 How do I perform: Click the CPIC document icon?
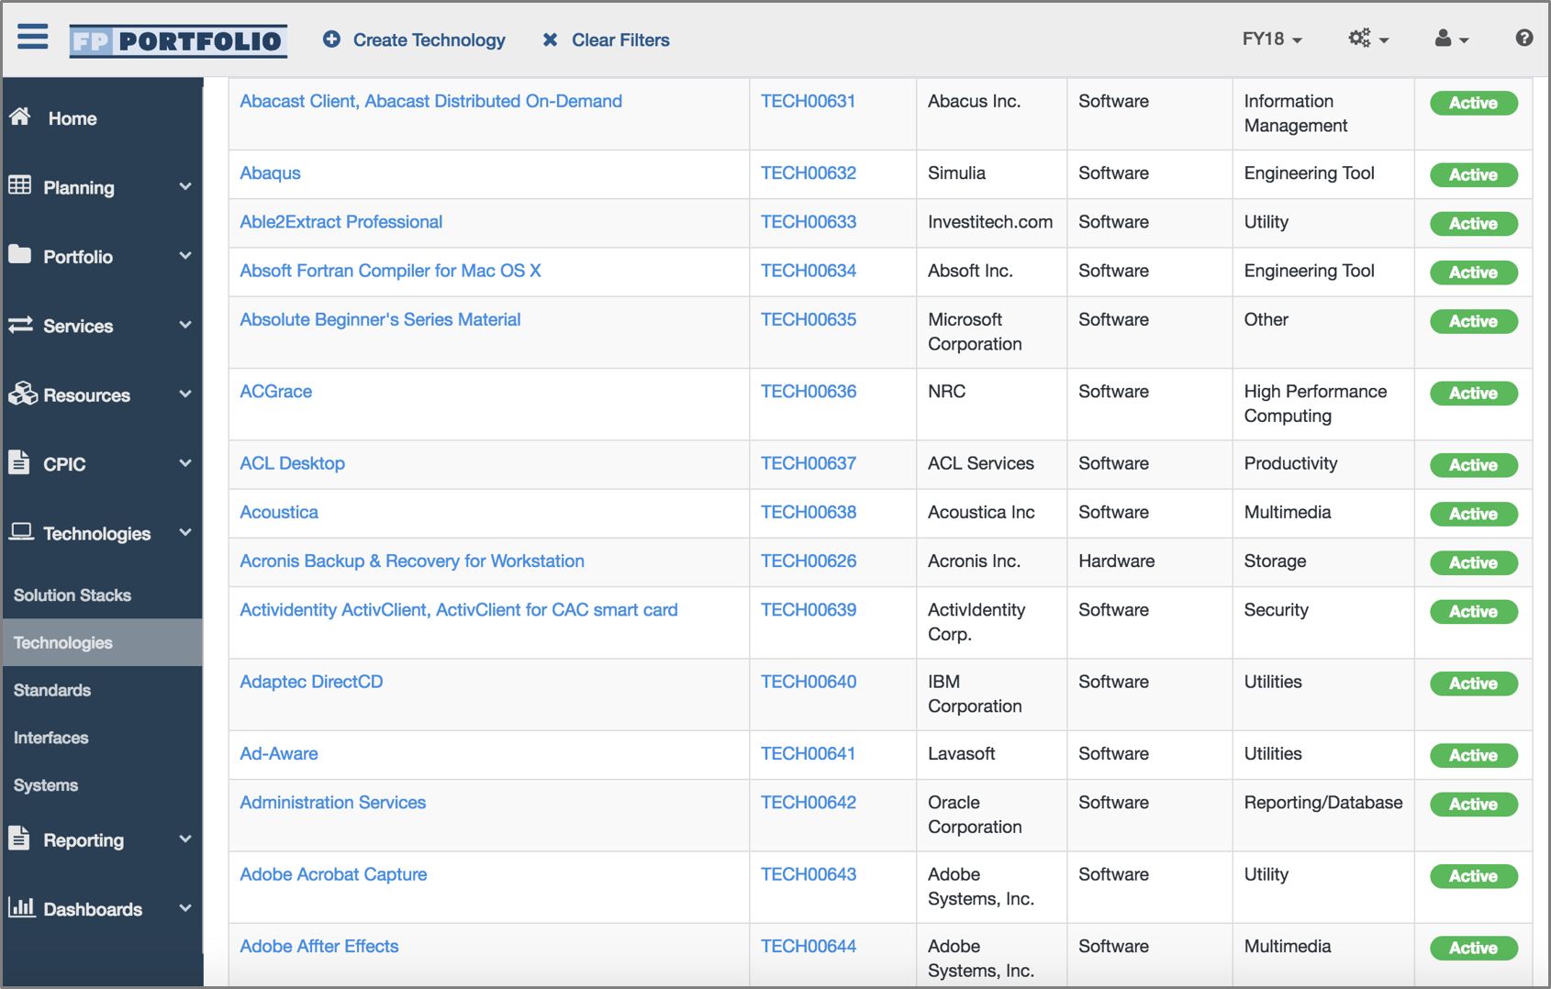click(x=19, y=462)
